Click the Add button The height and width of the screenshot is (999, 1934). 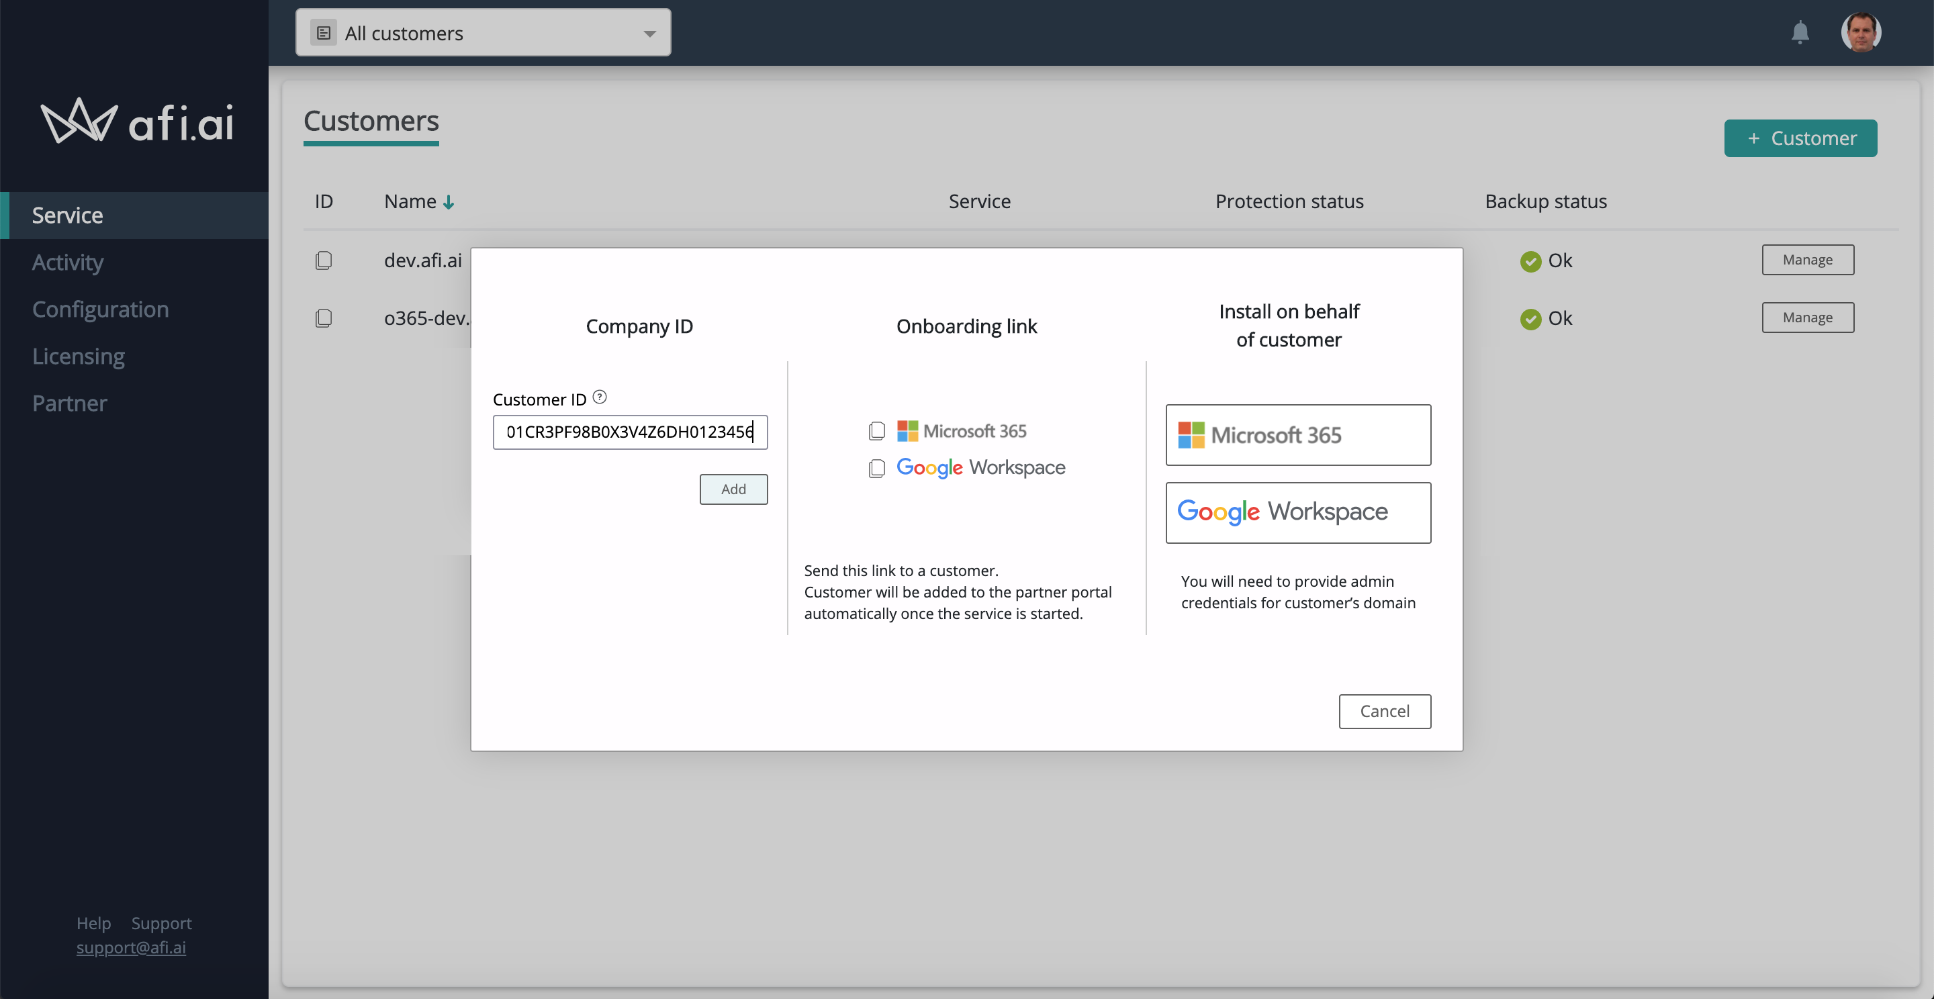tap(733, 489)
